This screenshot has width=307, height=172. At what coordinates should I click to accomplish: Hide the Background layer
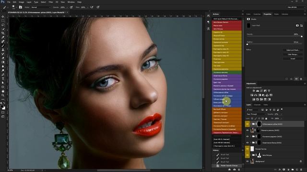pyautogui.click(x=248, y=161)
